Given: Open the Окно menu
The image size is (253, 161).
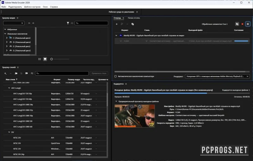Looking at the screenshot, I should click(45, 7).
